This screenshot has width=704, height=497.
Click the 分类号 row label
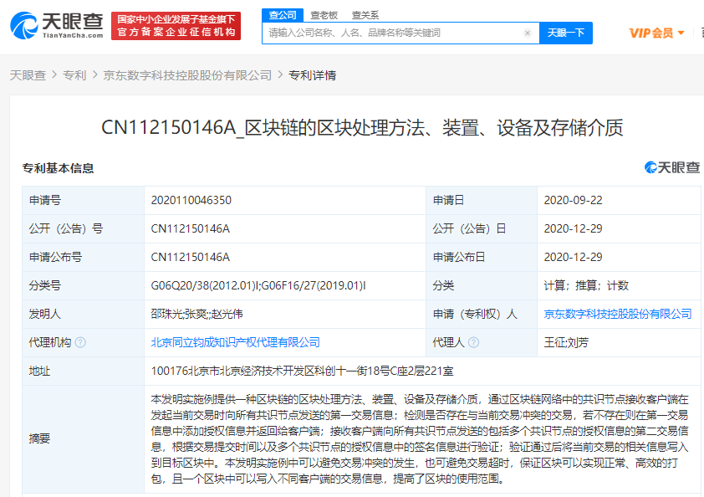pyautogui.click(x=45, y=285)
